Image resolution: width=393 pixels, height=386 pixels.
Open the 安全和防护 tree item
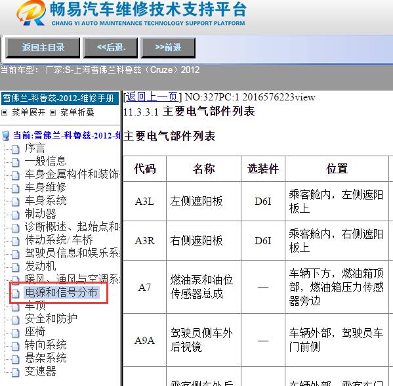(x=51, y=318)
